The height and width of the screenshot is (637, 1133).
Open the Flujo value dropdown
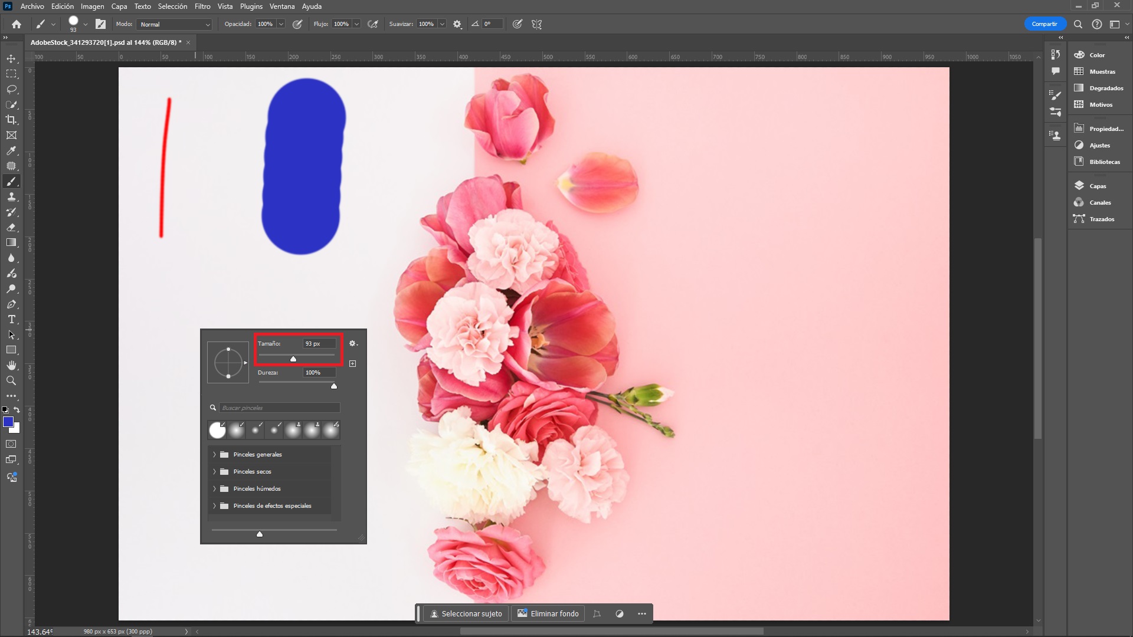[357, 24]
